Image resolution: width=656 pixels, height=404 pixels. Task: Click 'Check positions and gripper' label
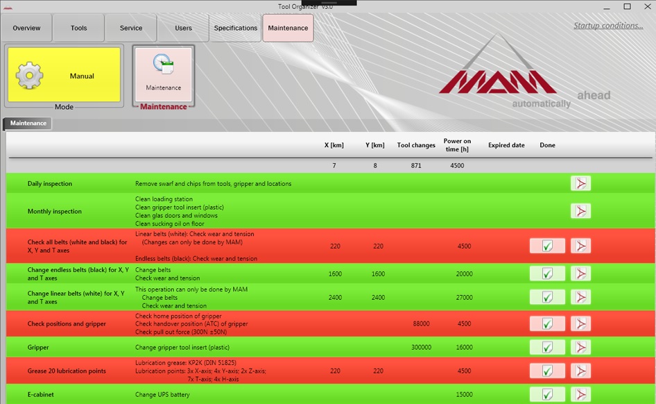[67, 323]
